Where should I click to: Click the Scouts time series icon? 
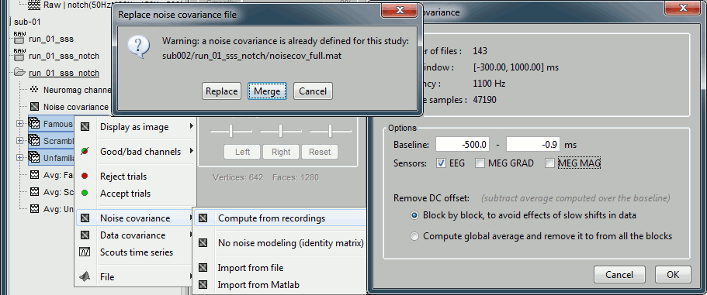[85, 252]
